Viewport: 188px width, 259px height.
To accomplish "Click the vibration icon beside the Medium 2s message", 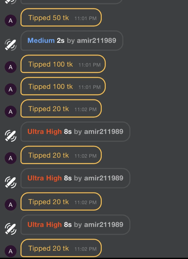I will click(10, 44).
